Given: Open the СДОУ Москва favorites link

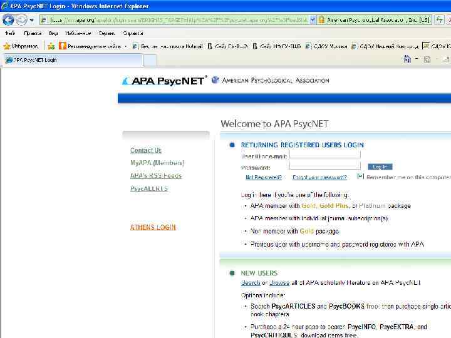Looking at the screenshot, I should (x=326, y=46).
